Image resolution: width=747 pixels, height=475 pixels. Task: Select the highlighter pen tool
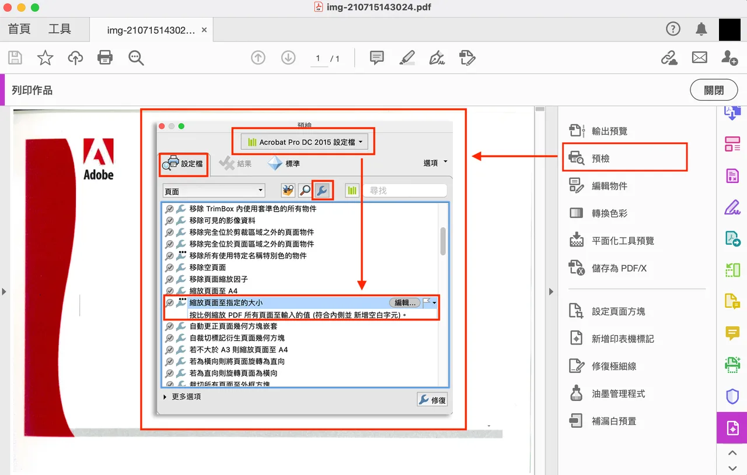[x=407, y=58]
